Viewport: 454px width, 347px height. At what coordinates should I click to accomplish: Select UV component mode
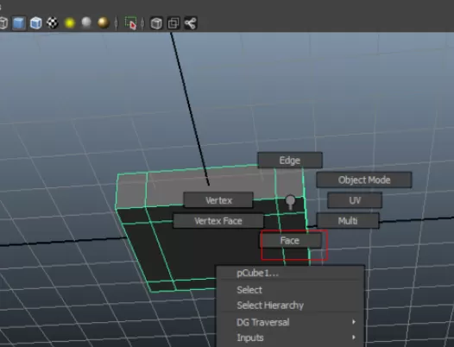pyautogui.click(x=355, y=200)
